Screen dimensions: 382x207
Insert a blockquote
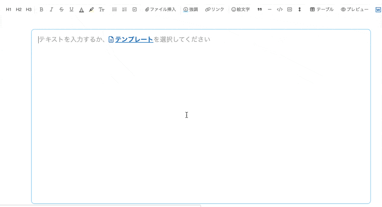click(260, 10)
